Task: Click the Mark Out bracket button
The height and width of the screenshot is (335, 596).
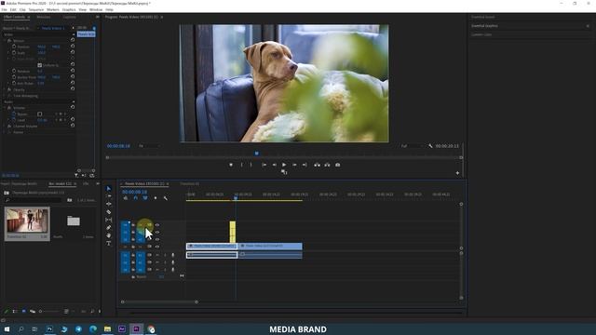Action: tap(251, 165)
